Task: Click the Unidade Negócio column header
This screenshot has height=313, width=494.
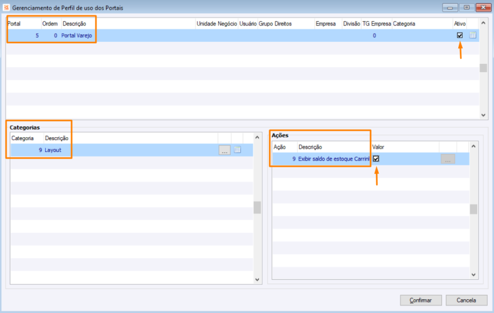Action: coord(217,24)
